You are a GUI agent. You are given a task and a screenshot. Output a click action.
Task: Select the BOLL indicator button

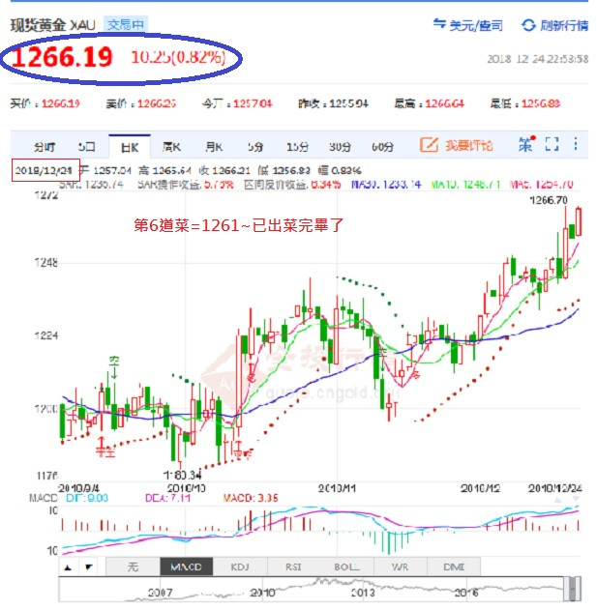coord(346,567)
